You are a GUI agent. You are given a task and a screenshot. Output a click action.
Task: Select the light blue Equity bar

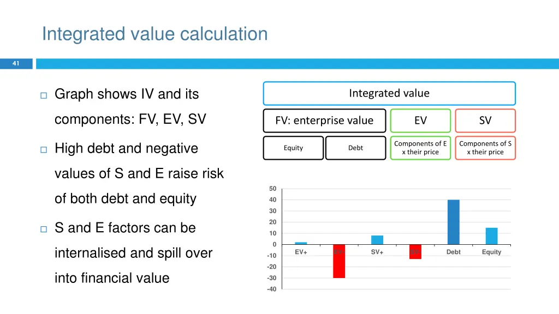click(491, 236)
